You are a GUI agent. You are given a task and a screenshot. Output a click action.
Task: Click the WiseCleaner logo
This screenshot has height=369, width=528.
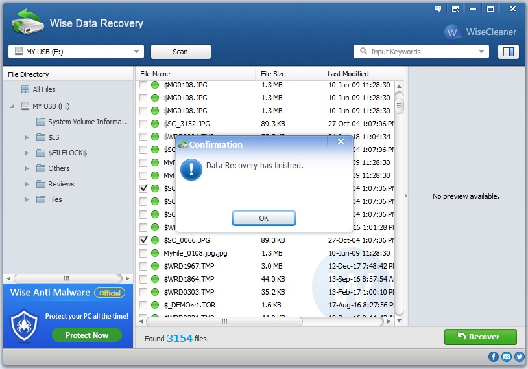click(481, 32)
